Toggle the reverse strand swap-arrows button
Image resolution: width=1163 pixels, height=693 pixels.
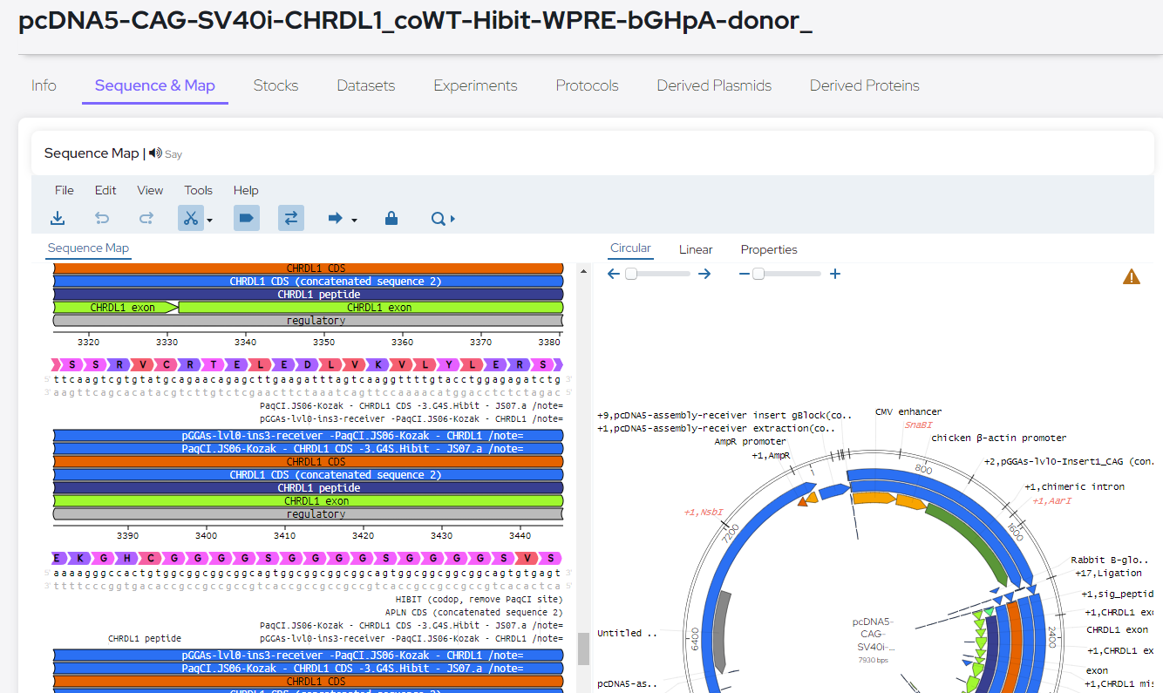click(x=291, y=219)
